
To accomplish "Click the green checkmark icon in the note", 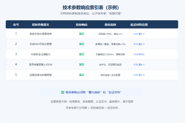I will [63, 92].
